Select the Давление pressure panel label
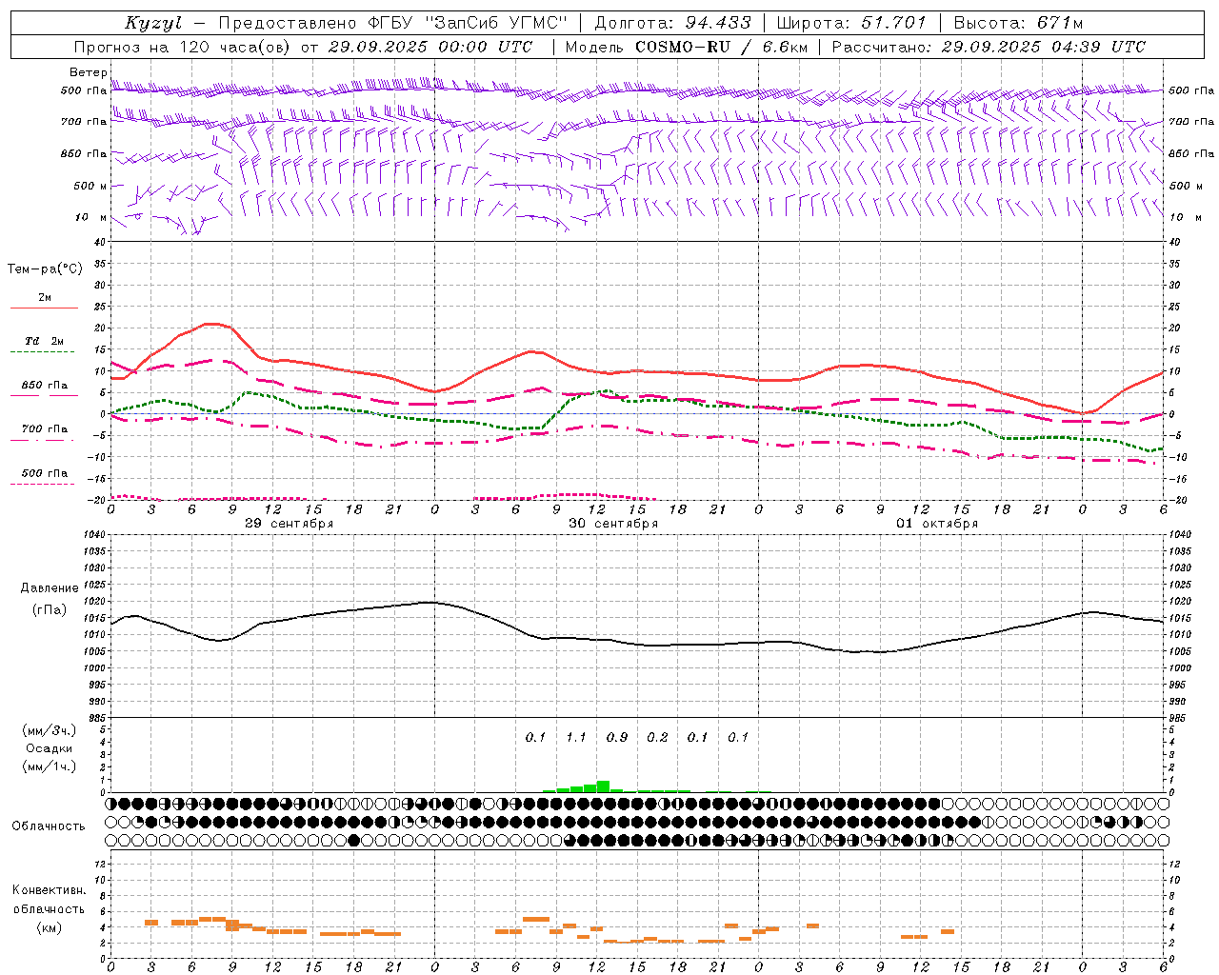This screenshot has height=975, width=1219. (50, 588)
